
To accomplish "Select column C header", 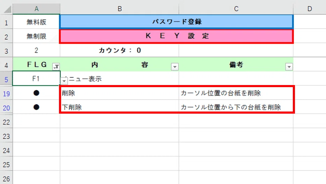I will [x=236, y=9].
